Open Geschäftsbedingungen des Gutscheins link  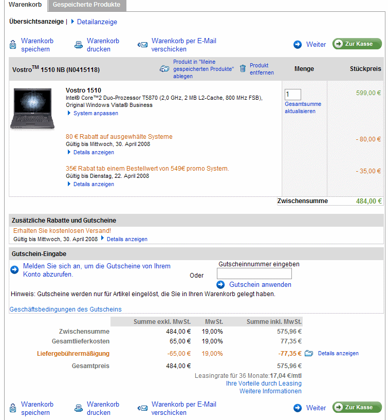tap(66, 309)
